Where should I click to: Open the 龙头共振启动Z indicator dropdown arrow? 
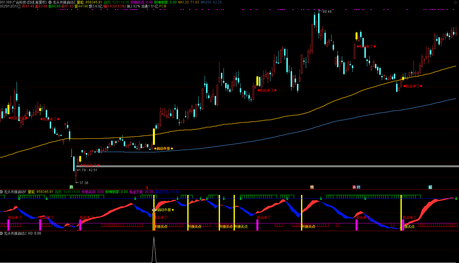50,2
